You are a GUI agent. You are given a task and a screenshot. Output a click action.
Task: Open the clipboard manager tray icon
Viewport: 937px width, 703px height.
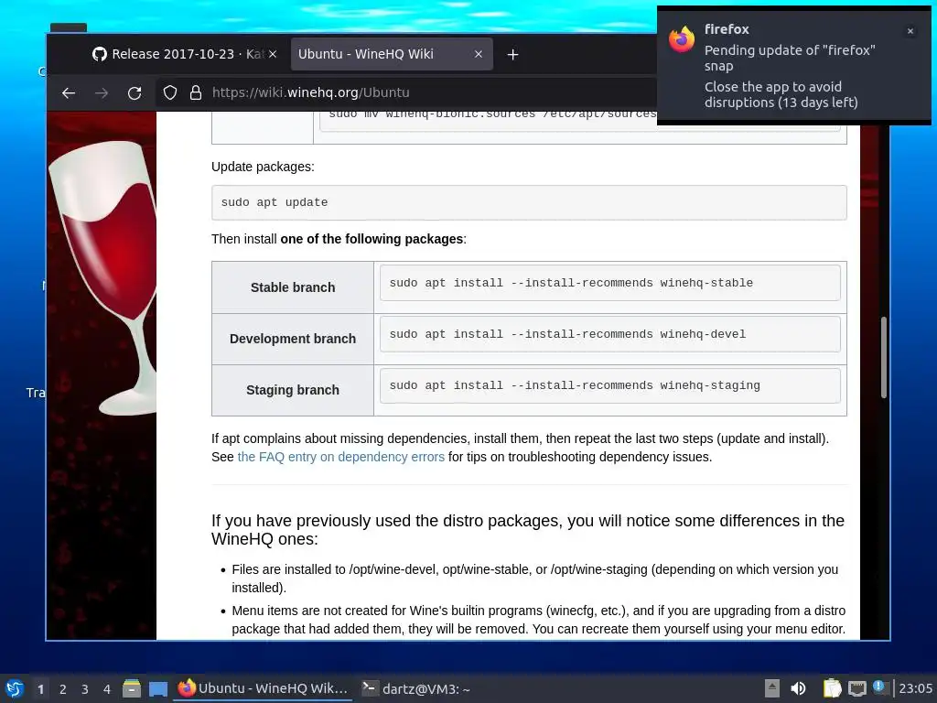click(832, 688)
